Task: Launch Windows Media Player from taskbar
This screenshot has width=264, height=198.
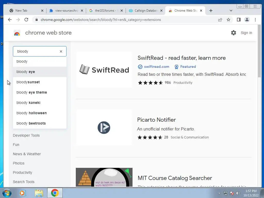Action: [x=22, y=193]
